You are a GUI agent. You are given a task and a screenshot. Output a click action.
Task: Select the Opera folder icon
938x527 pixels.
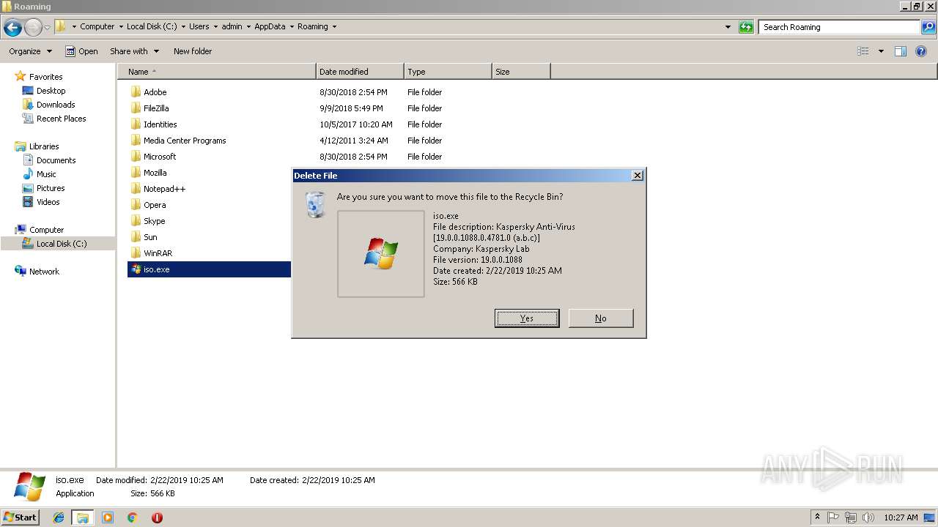tap(136, 204)
